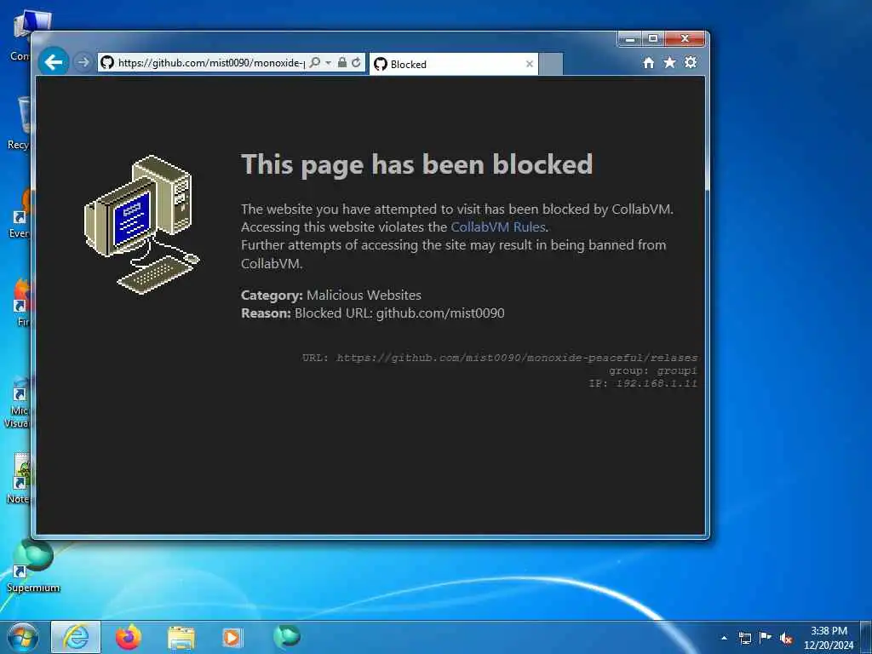Image resolution: width=872 pixels, height=654 pixels.
Task: Open the browser Home page icon
Action: (648, 63)
